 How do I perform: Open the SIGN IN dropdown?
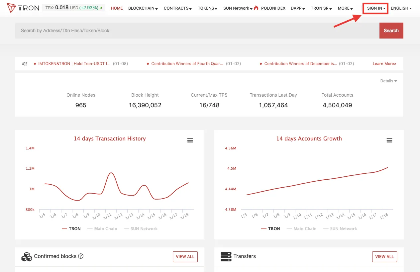pyautogui.click(x=376, y=8)
